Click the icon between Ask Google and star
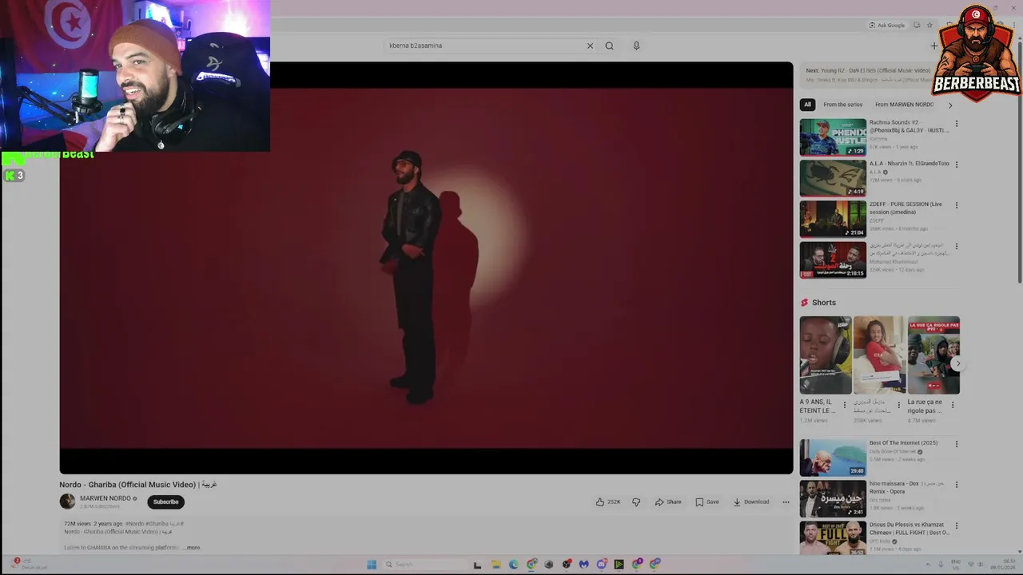The height and width of the screenshot is (575, 1023). point(917,26)
